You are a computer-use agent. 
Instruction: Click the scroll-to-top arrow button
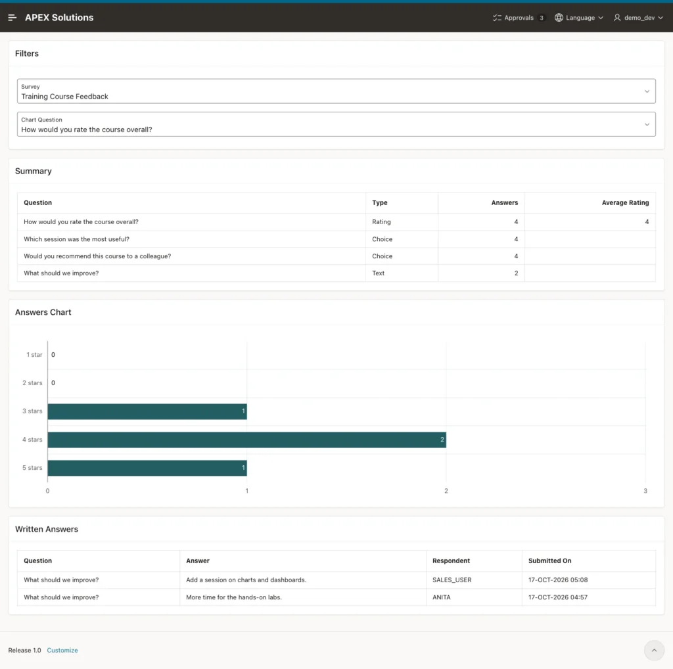[654, 650]
